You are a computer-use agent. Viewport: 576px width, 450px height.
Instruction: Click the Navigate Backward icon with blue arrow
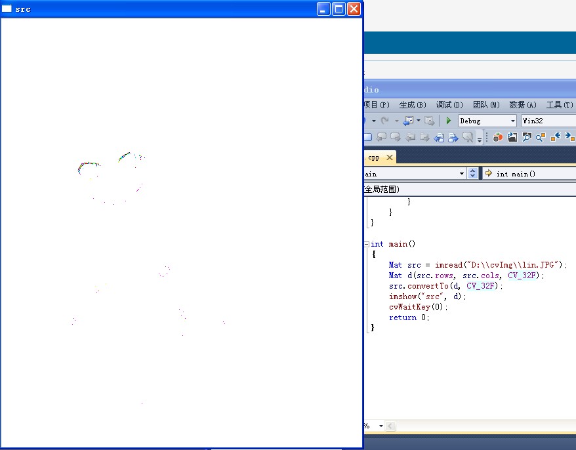(408, 121)
